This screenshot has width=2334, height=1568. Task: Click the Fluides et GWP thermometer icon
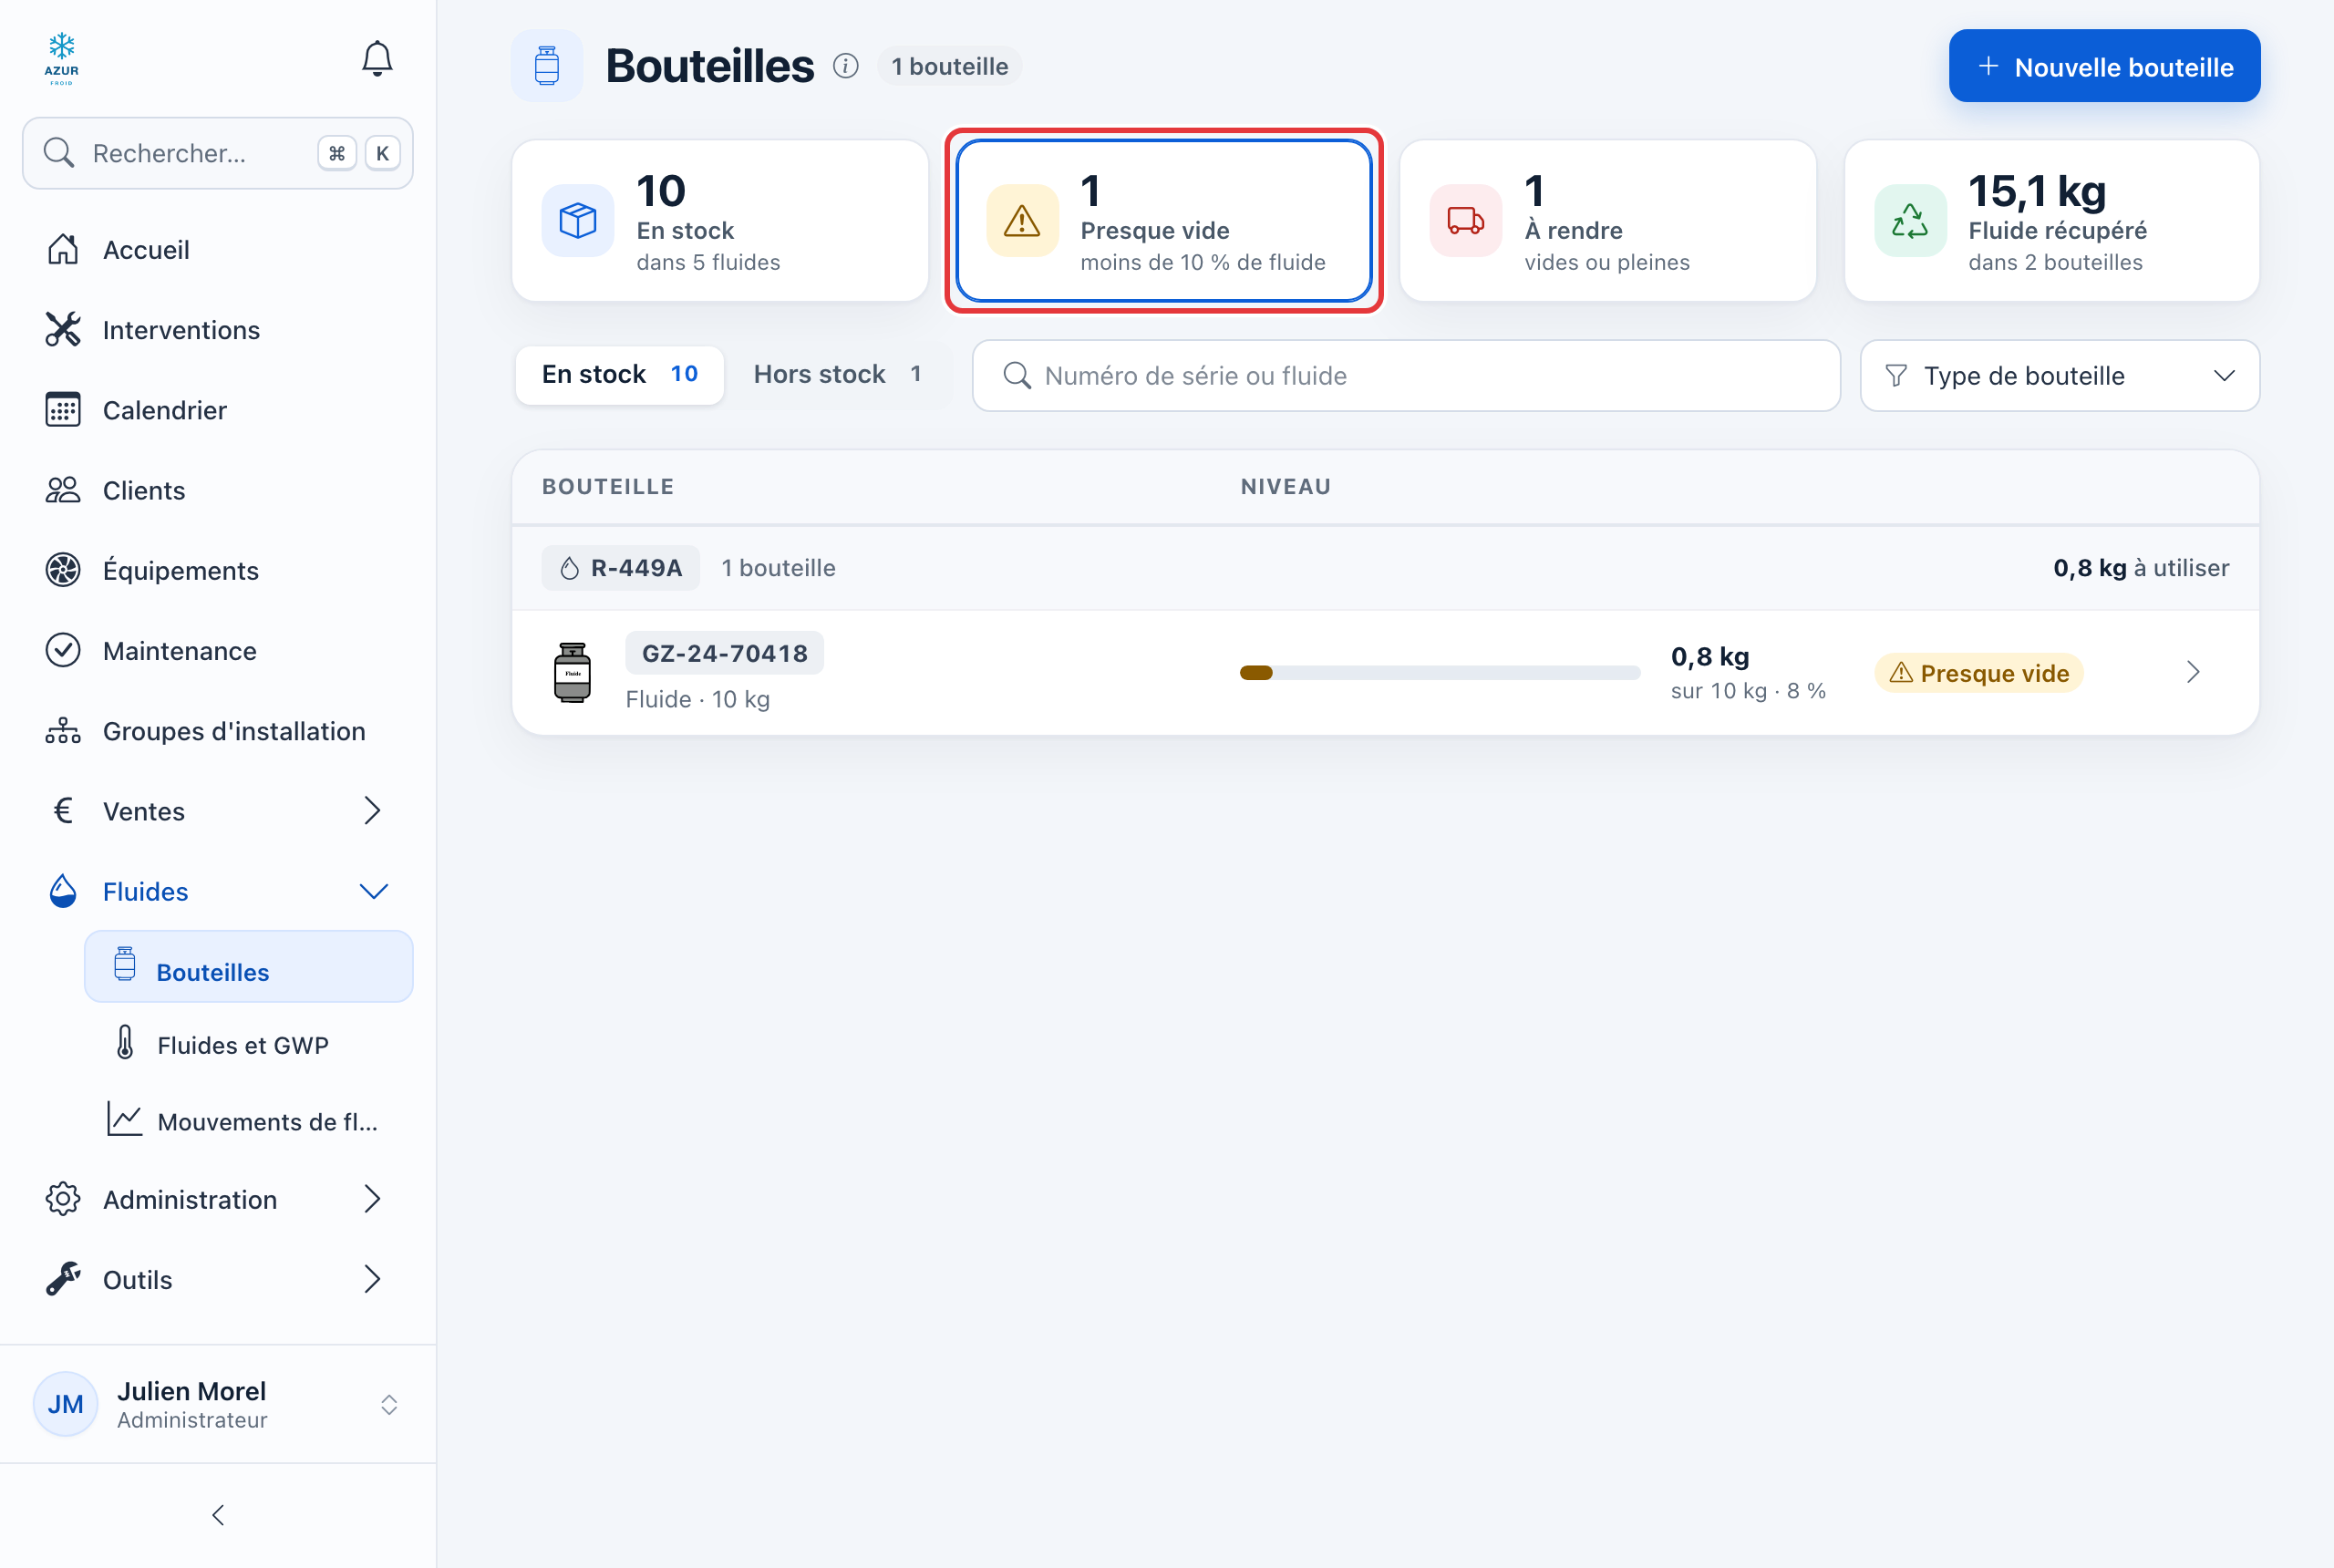[125, 1042]
